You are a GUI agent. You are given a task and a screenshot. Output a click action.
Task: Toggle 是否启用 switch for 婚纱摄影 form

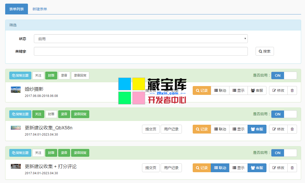[284, 76]
